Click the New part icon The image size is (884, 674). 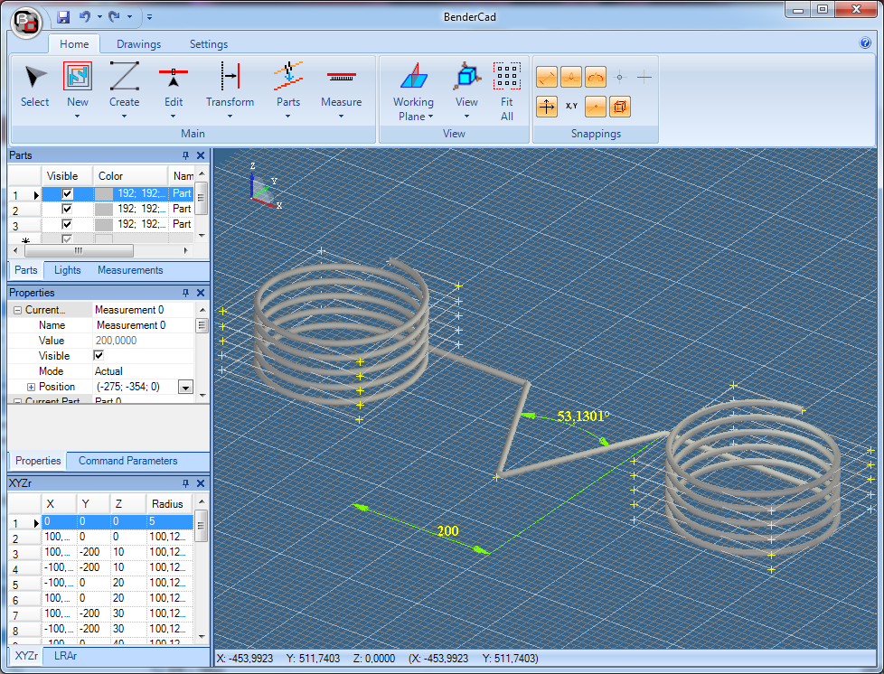[78, 76]
